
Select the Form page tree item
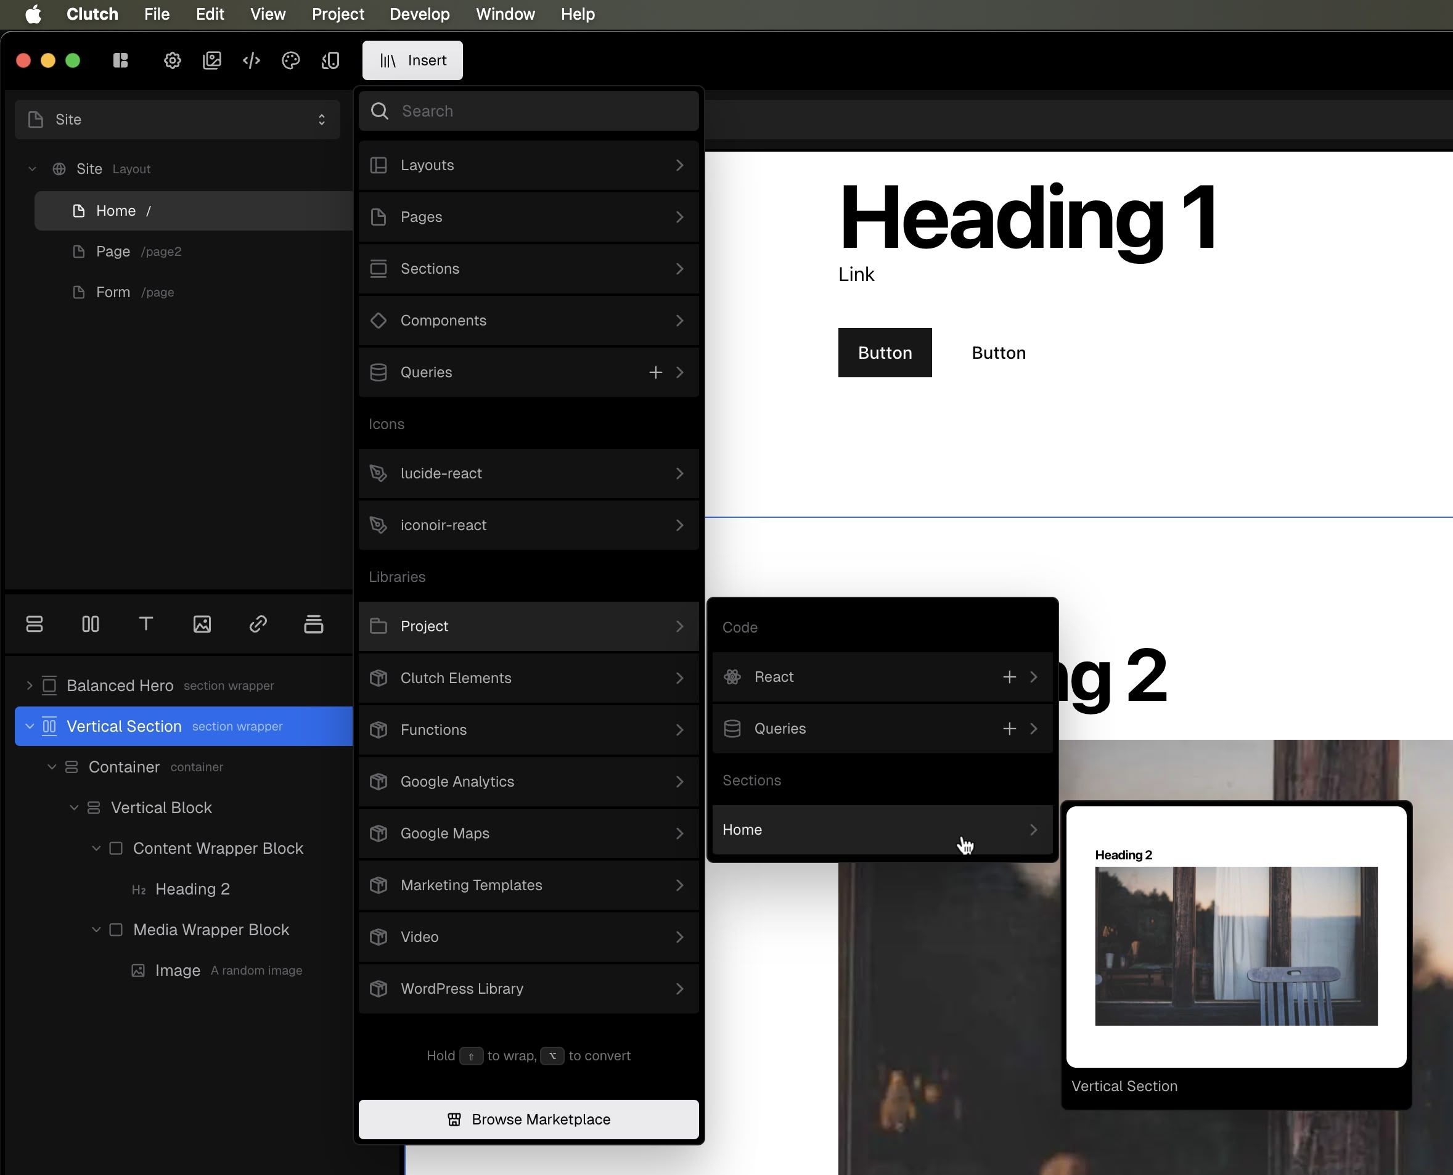194,292
